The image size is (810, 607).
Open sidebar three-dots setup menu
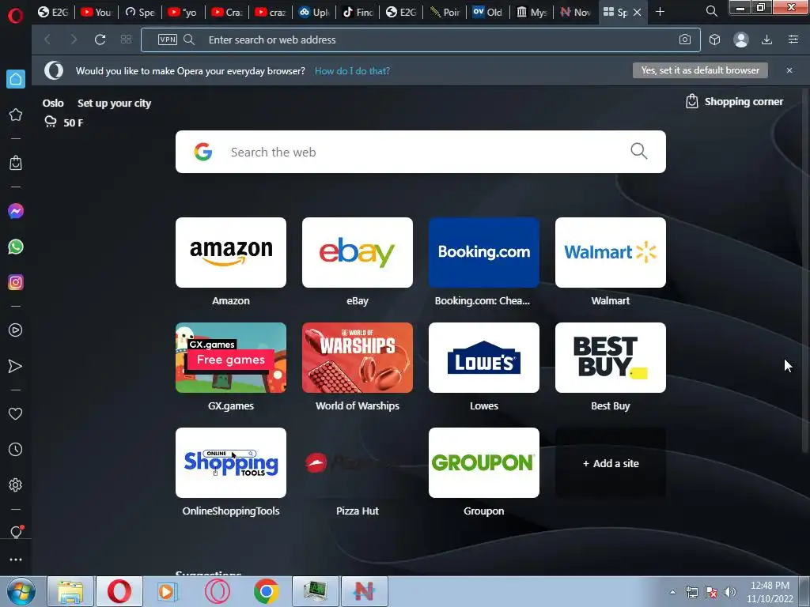[x=16, y=560]
